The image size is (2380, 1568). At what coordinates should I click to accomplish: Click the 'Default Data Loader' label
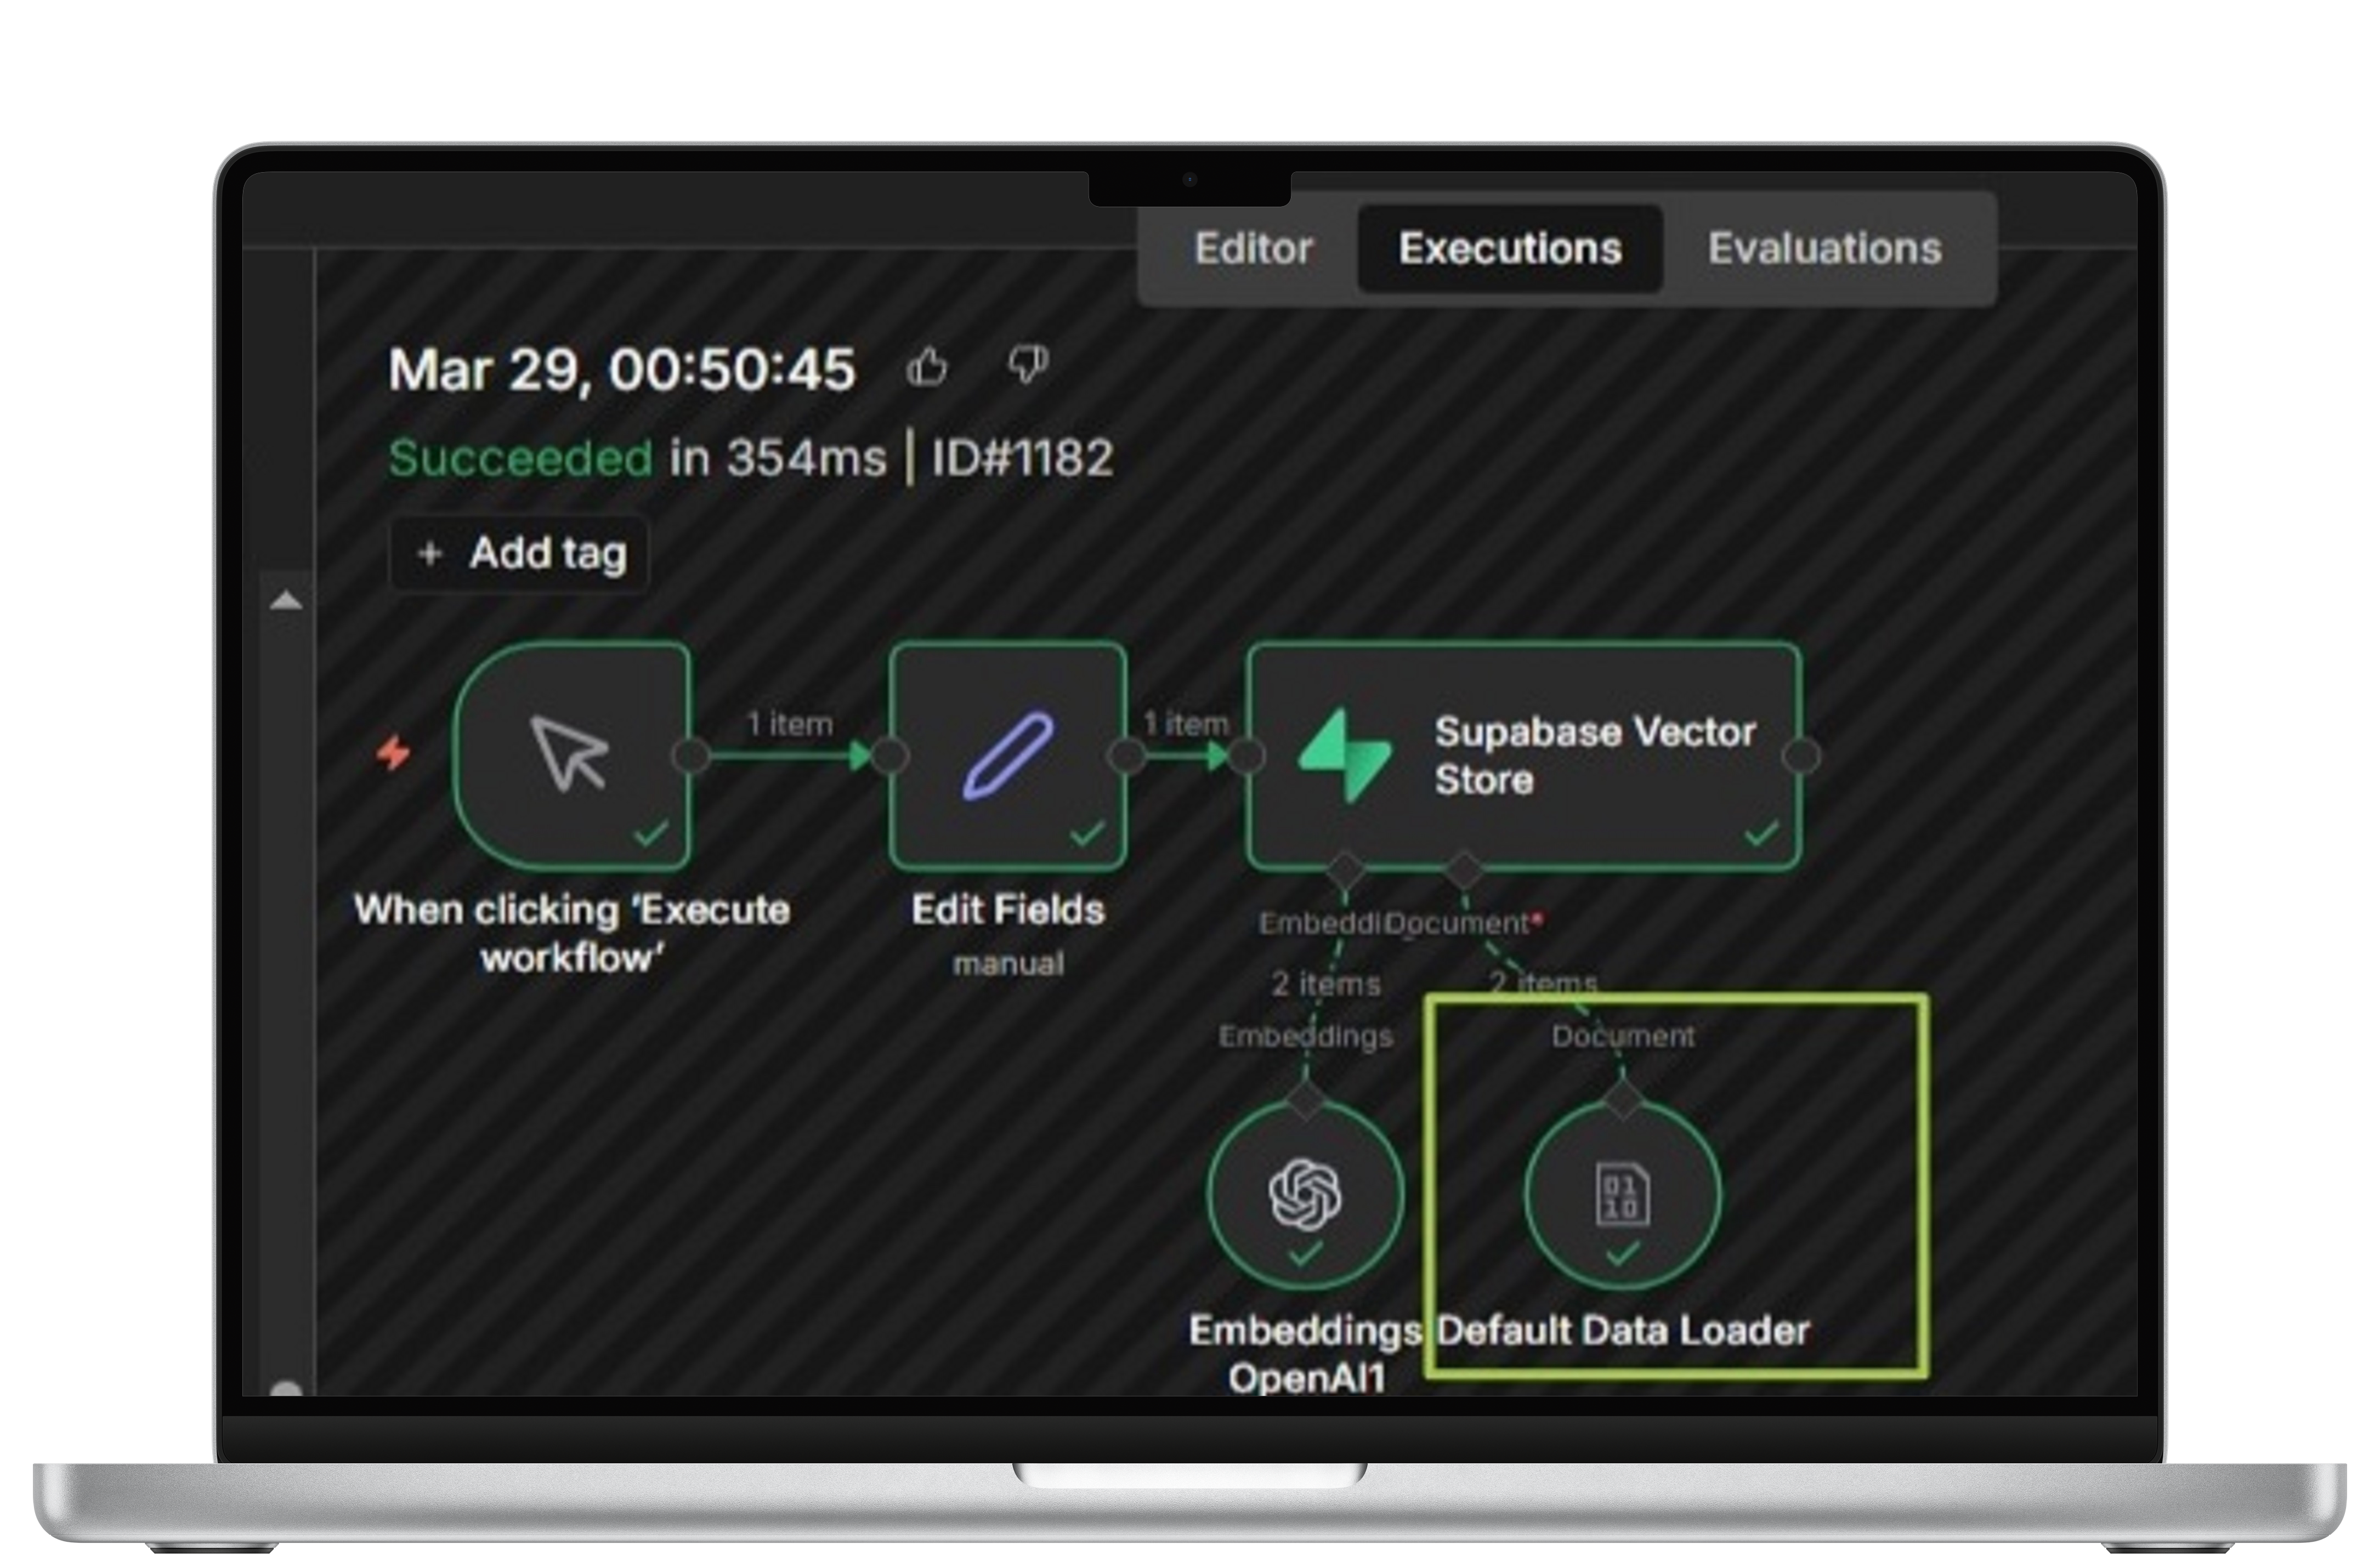(1623, 1331)
